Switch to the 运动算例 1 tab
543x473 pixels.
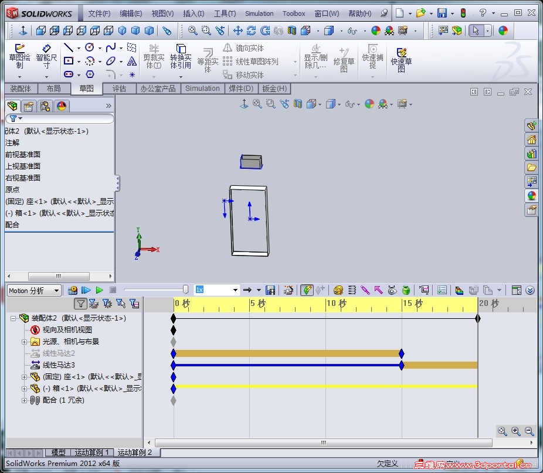point(92,452)
